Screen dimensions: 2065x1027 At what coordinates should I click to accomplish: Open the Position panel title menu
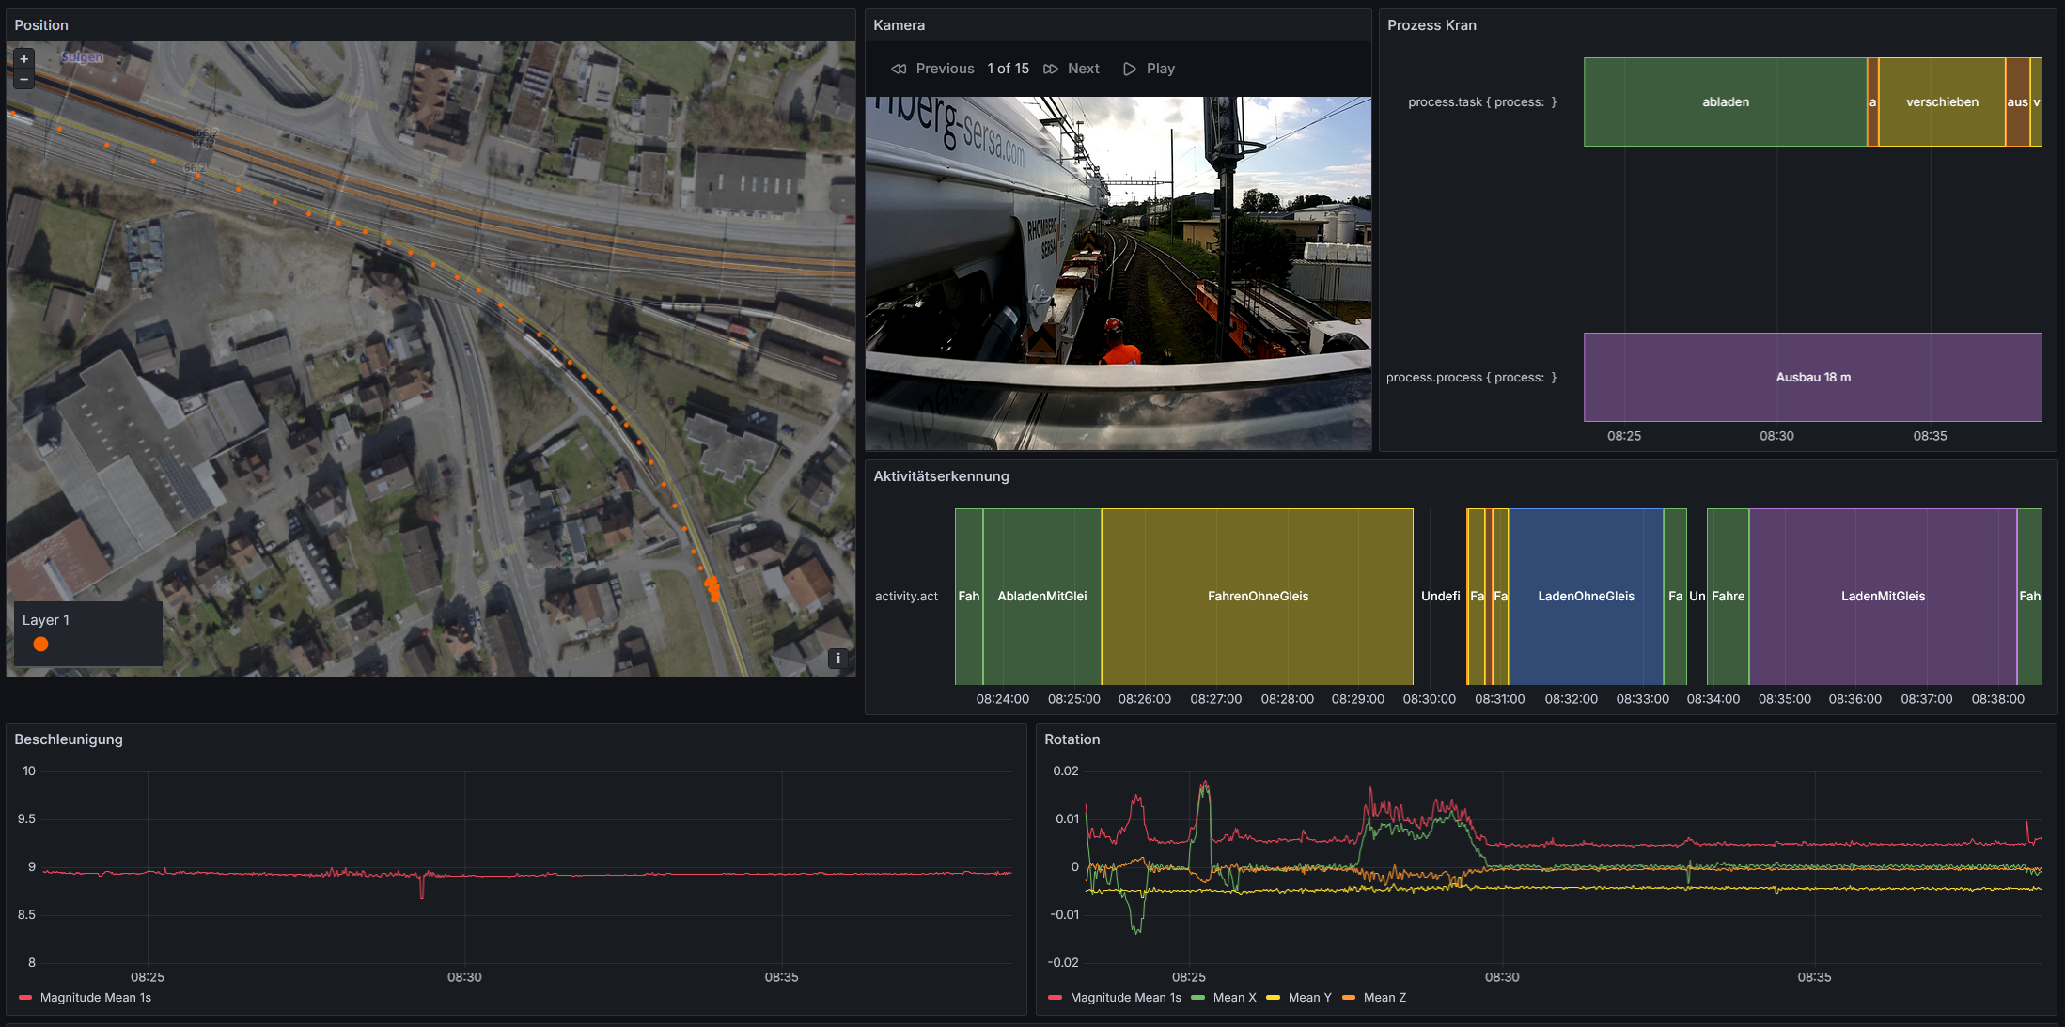coord(41,25)
